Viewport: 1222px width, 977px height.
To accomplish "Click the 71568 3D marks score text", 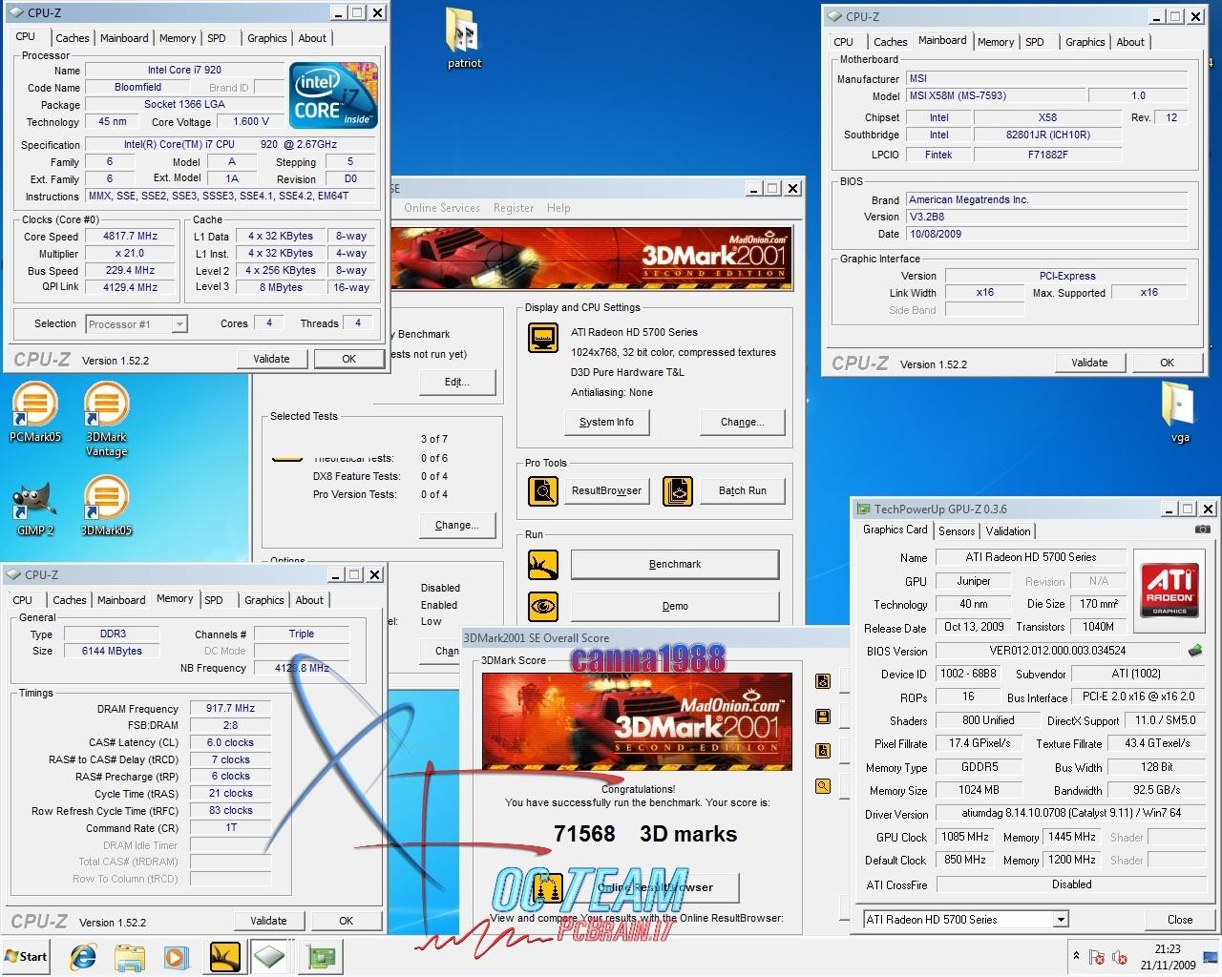I will tap(645, 834).
